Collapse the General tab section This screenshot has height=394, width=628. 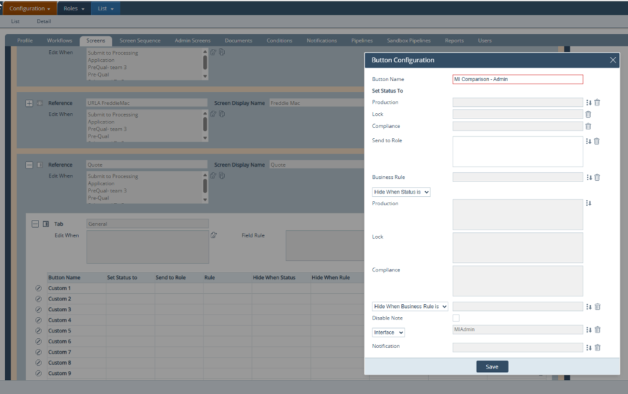pos(35,224)
